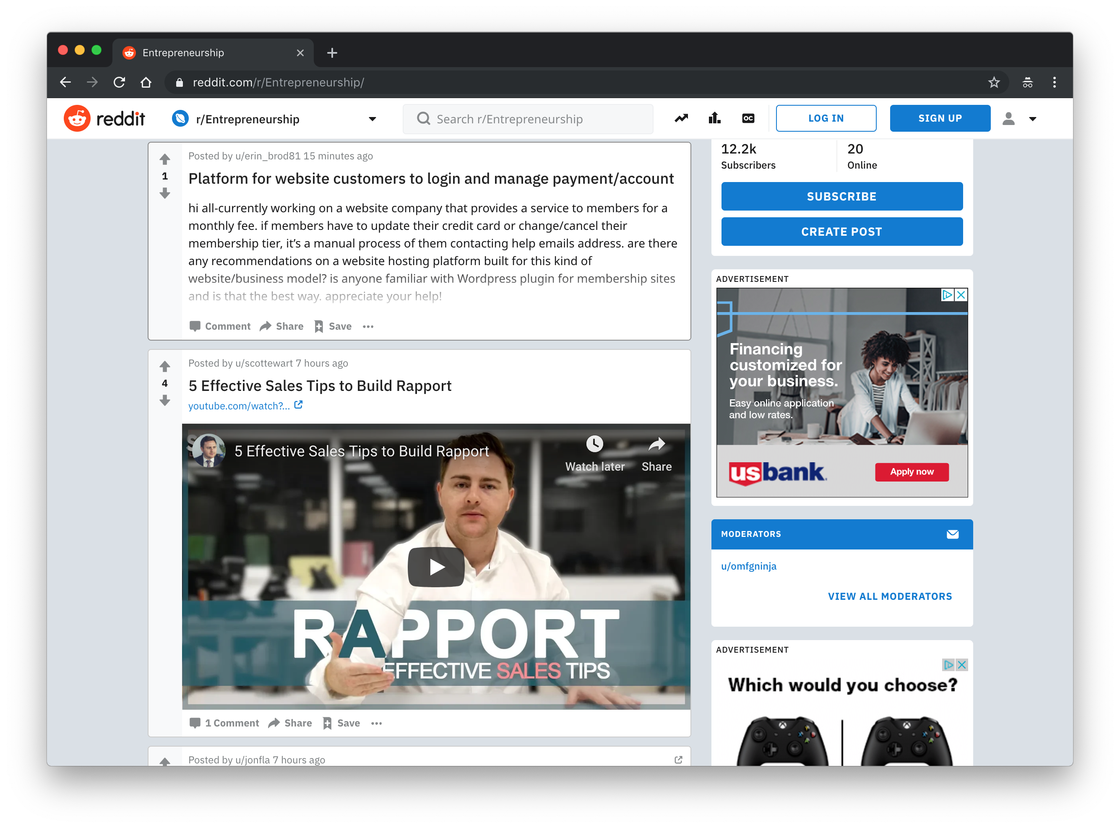
Task: Click the Original Content OC icon
Action: 748,118
